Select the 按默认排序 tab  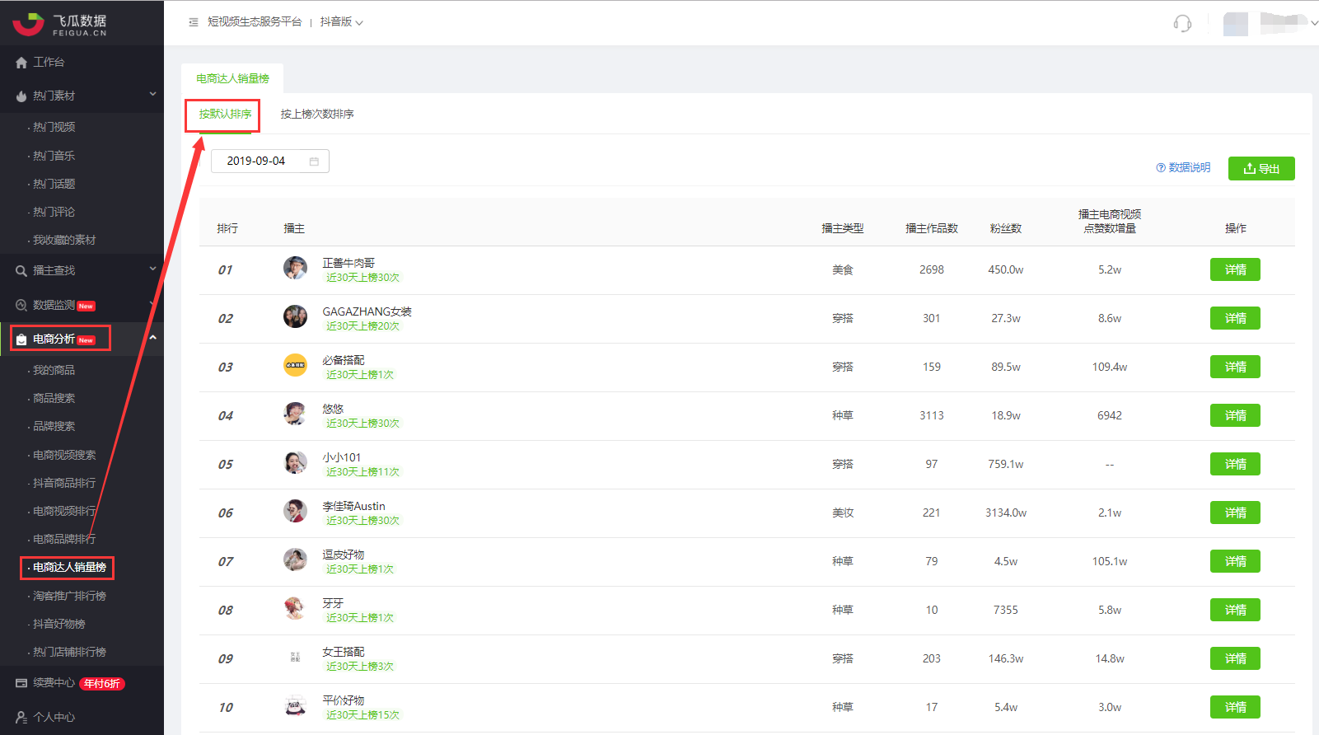[x=225, y=115]
